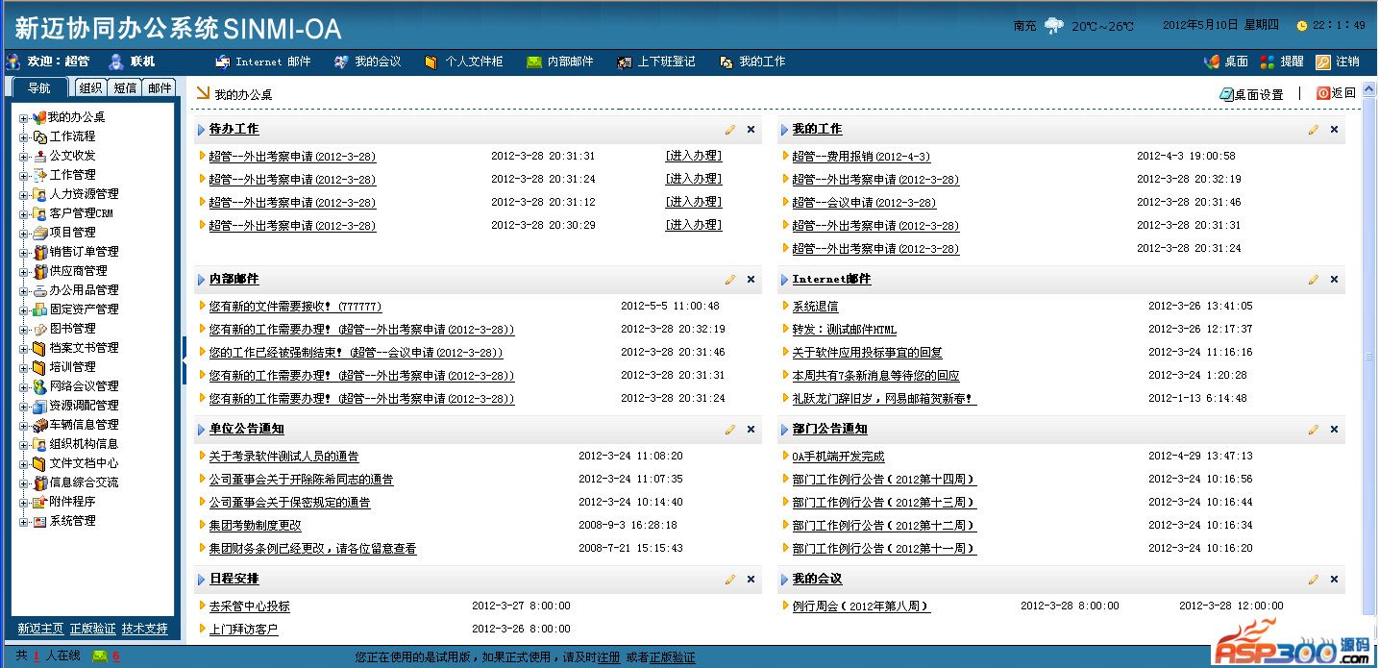
Task: Click the 联机 online status icon
Action: click(116, 62)
